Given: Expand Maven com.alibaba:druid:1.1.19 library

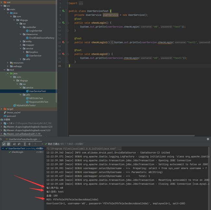Looking at the screenshot, I should point(1,134).
